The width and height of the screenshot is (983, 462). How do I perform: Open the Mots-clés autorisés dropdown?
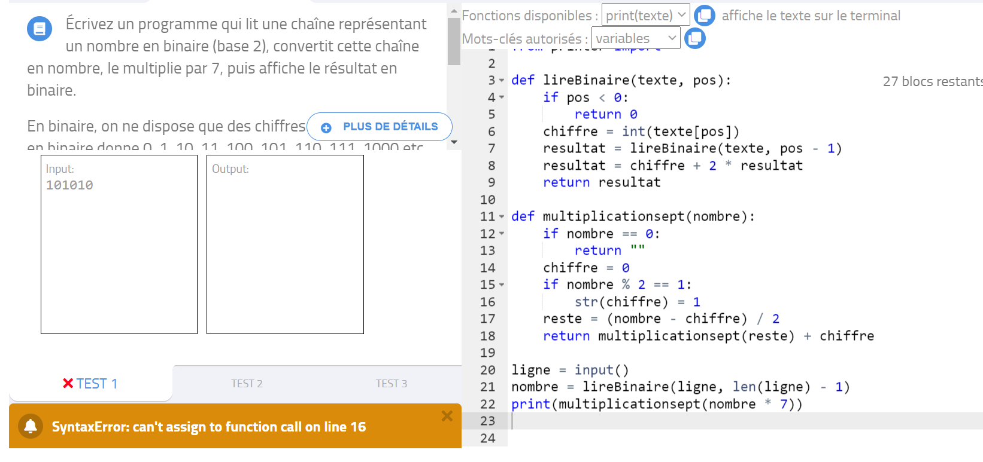click(x=635, y=38)
